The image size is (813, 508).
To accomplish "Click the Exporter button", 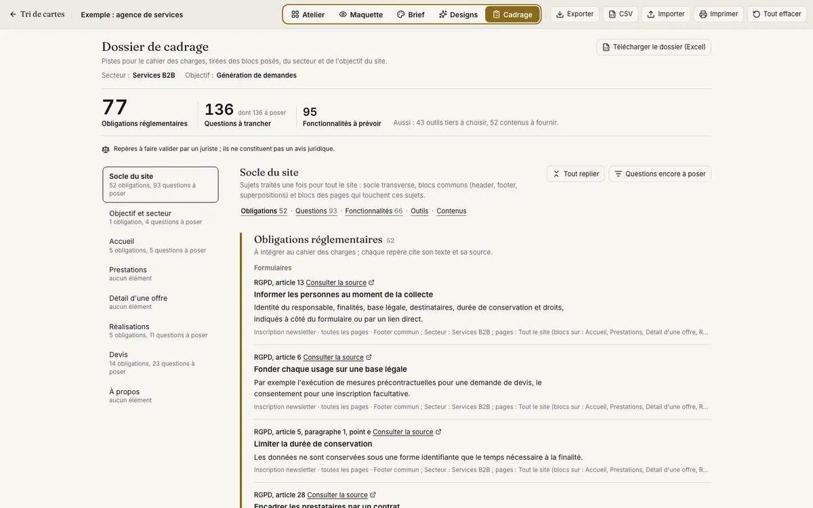I will click(575, 14).
